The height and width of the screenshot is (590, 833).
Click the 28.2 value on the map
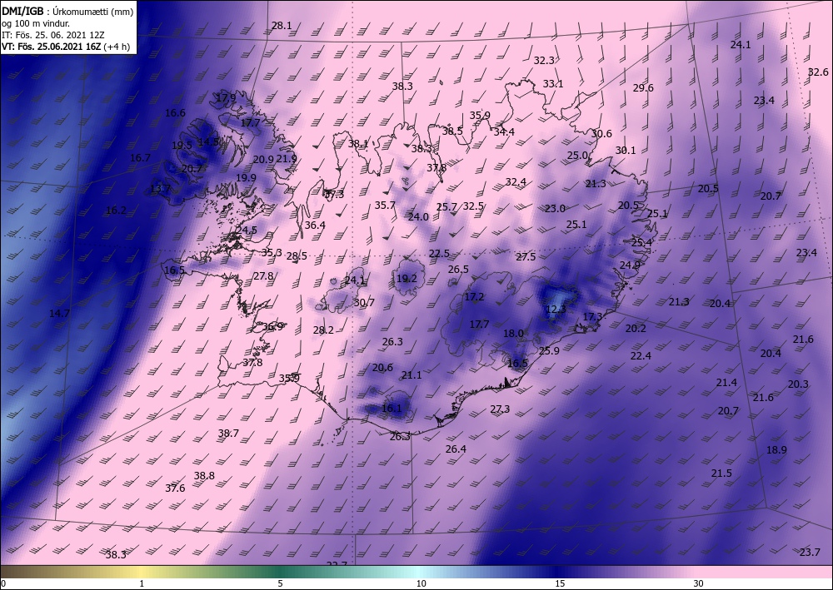(323, 330)
